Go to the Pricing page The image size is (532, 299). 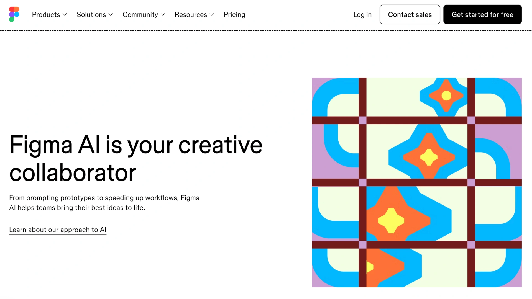click(x=234, y=15)
